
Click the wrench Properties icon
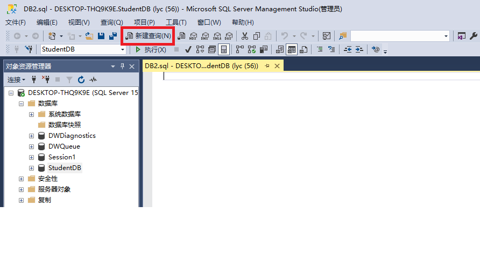(473, 36)
